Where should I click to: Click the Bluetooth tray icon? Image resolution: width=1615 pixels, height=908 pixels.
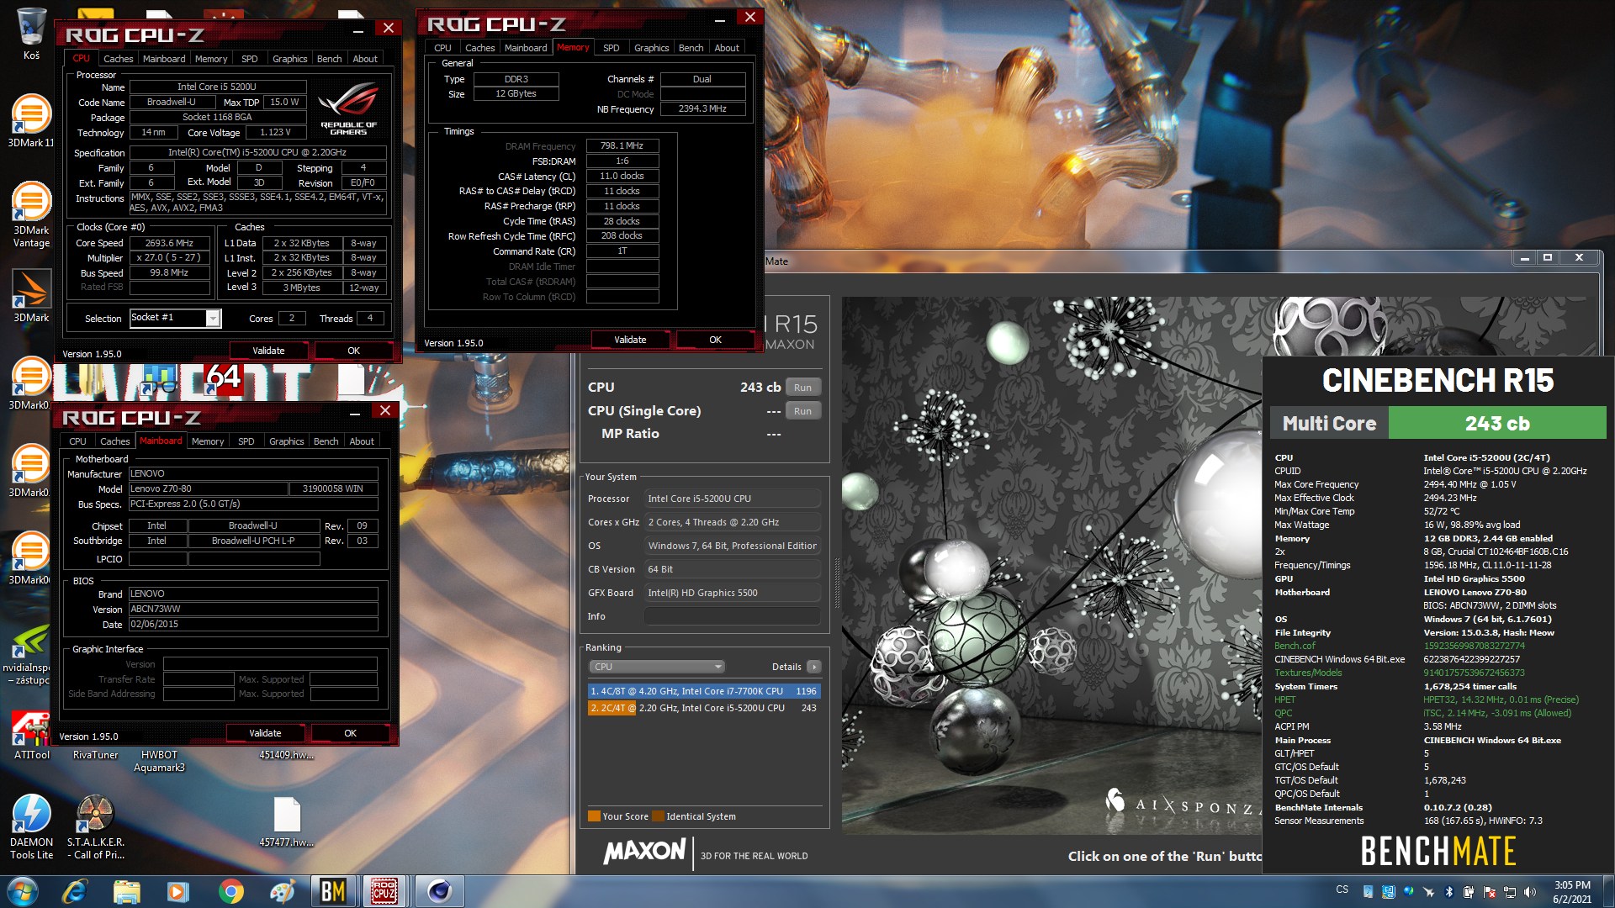(x=1449, y=892)
